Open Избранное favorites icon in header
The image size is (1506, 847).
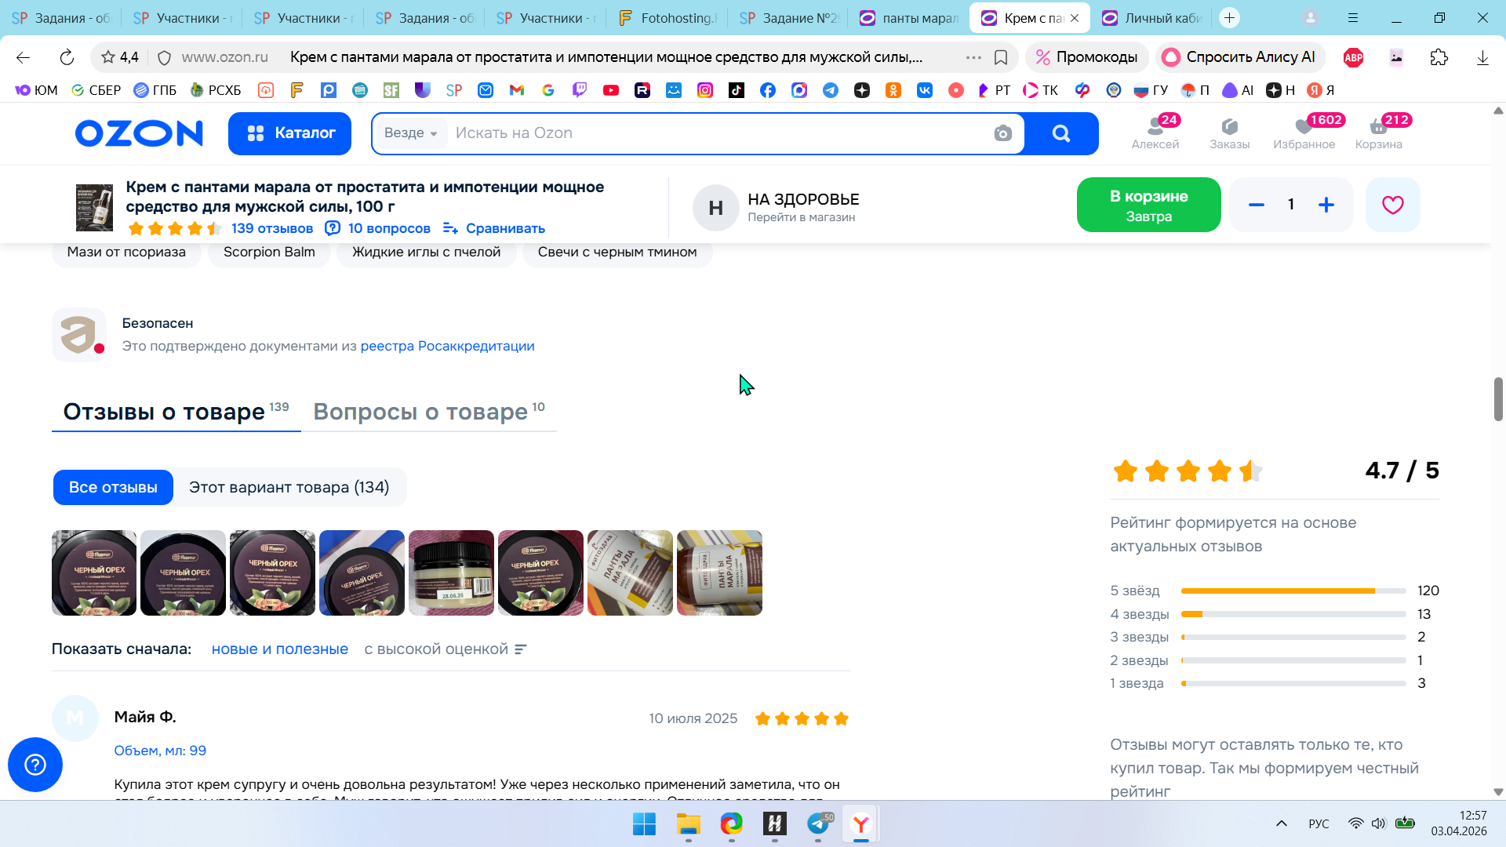tap(1304, 133)
